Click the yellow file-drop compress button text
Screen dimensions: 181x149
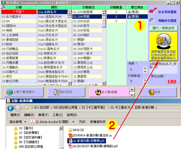[x=164, y=55]
